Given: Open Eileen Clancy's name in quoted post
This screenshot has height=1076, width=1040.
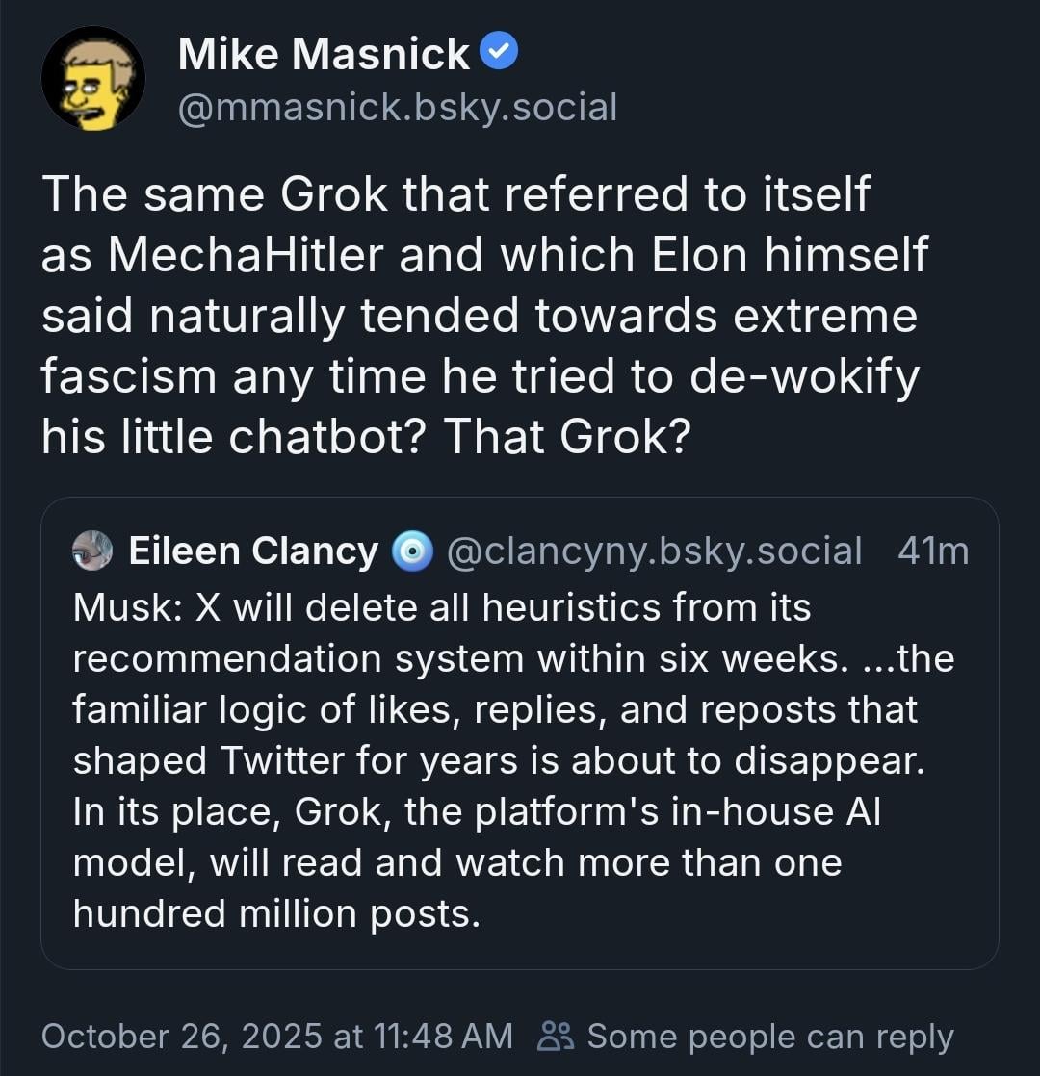Looking at the screenshot, I should pyautogui.click(x=253, y=551).
